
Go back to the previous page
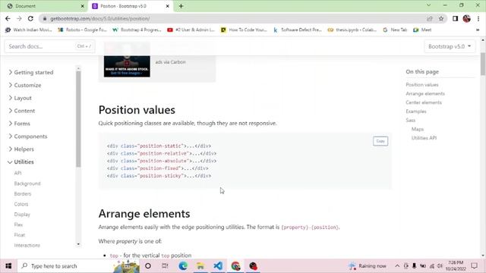[8, 18]
